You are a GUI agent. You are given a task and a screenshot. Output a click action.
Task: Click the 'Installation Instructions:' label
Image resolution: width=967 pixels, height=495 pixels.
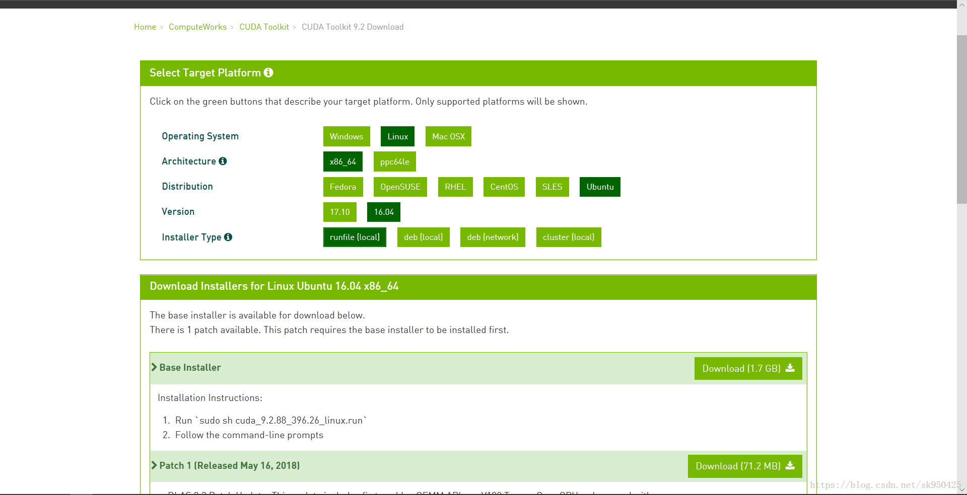pyautogui.click(x=210, y=398)
